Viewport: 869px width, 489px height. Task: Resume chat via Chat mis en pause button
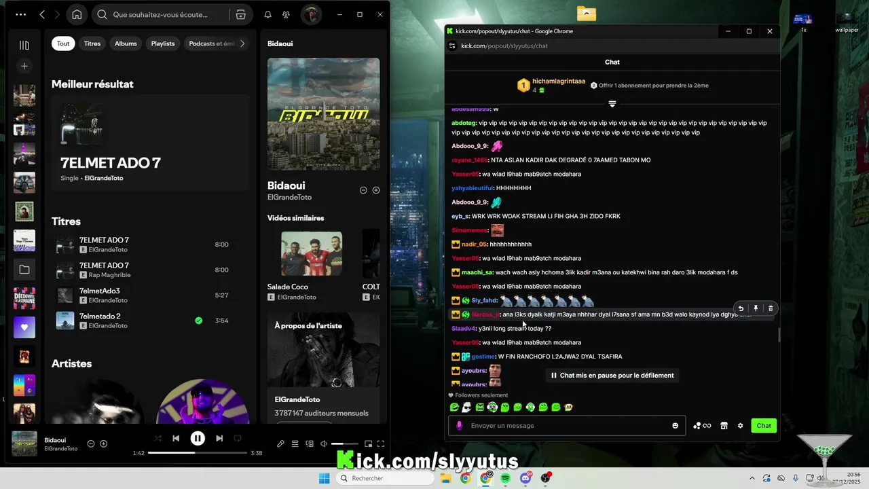pos(612,375)
